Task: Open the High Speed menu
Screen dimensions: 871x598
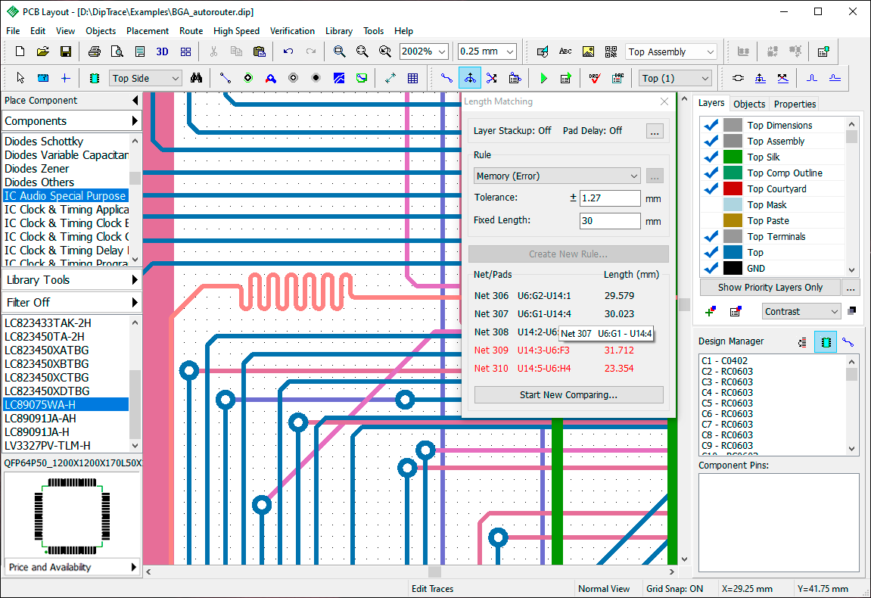Action: 236,31
